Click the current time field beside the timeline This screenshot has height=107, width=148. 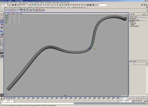coord(124,98)
